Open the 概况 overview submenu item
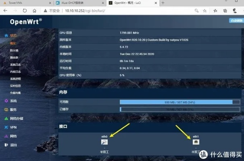The height and width of the screenshot is (161, 244). pos(13,43)
